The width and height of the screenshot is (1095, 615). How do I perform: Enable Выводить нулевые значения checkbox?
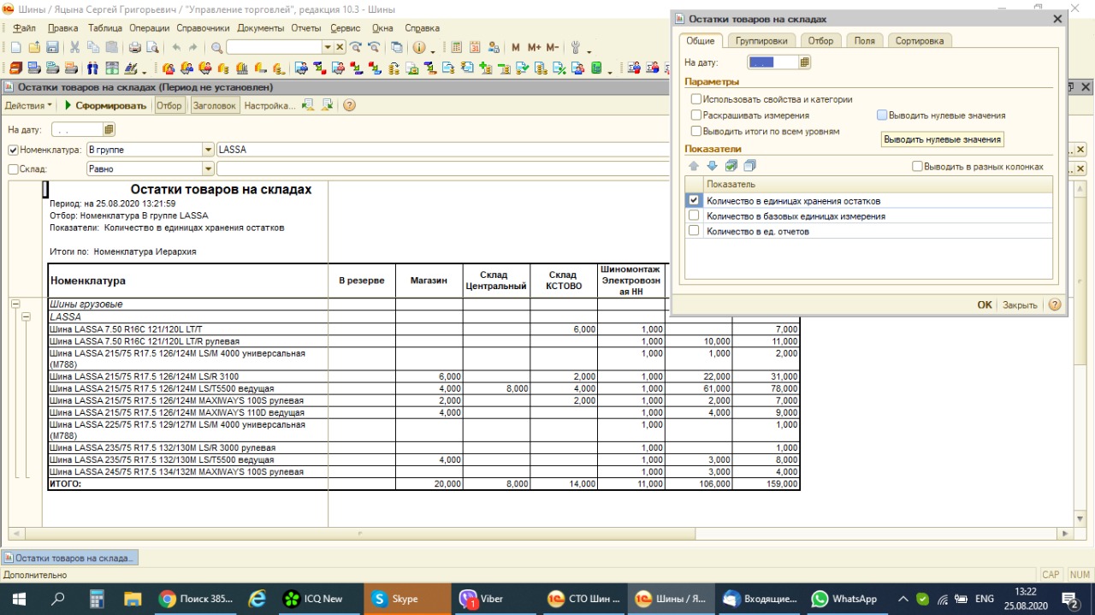[x=882, y=115]
